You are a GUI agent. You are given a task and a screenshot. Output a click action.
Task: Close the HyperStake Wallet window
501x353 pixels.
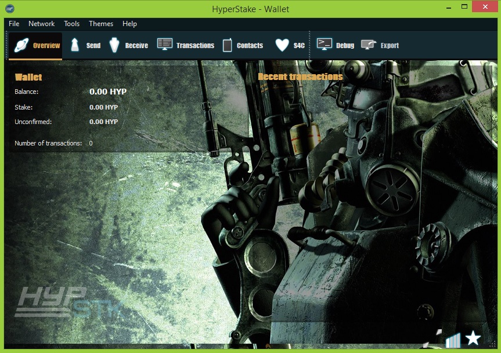pos(485,7)
